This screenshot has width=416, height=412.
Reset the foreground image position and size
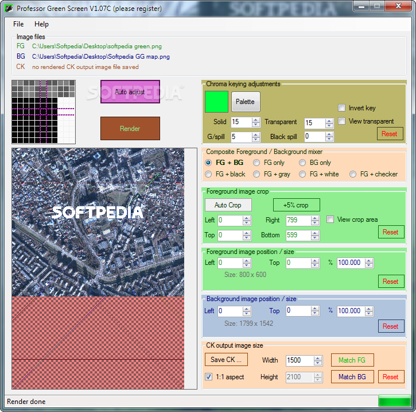[391, 282]
